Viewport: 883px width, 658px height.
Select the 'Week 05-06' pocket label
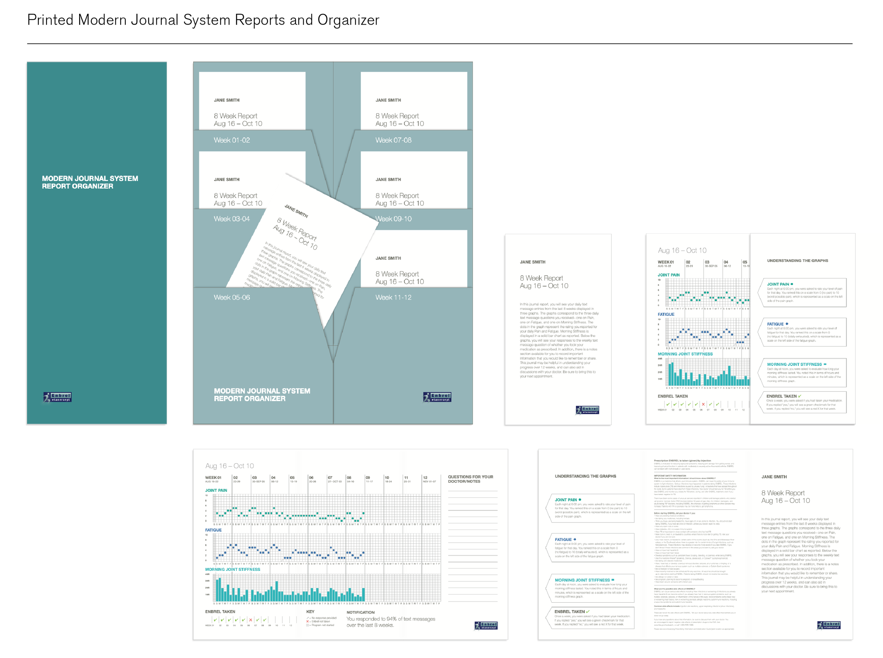[232, 297]
